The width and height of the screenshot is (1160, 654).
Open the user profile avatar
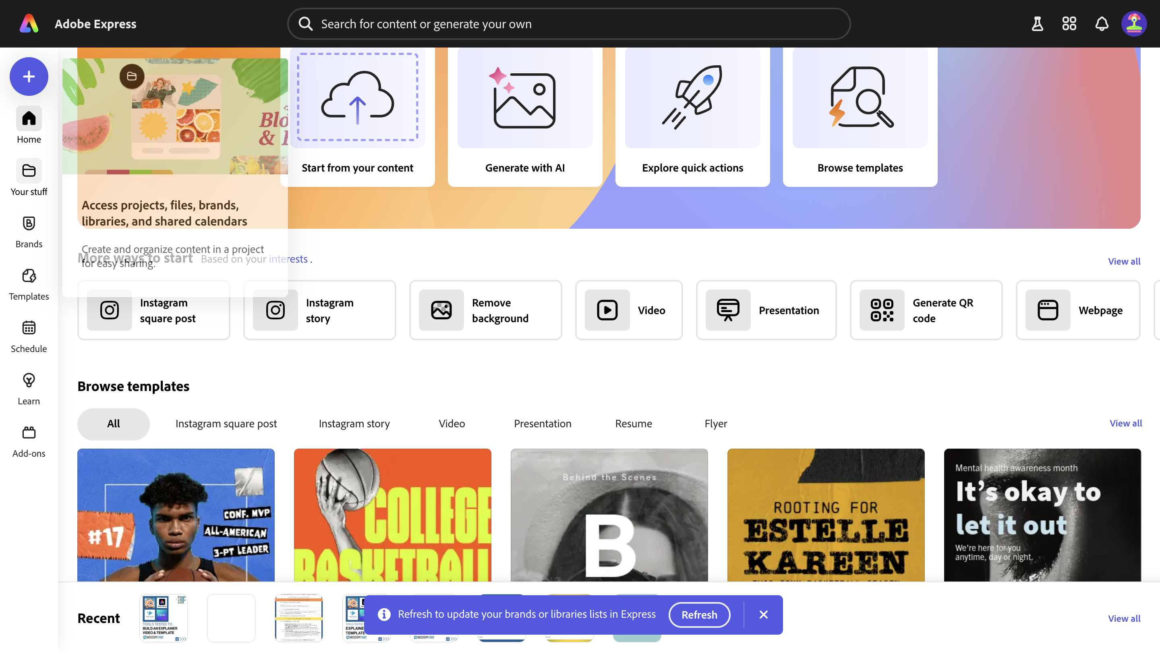pos(1133,24)
